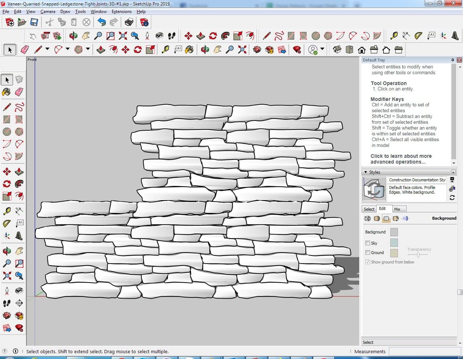Open the arc tool dropdown arrow
The image size is (463, 359).
coord(67,49)
